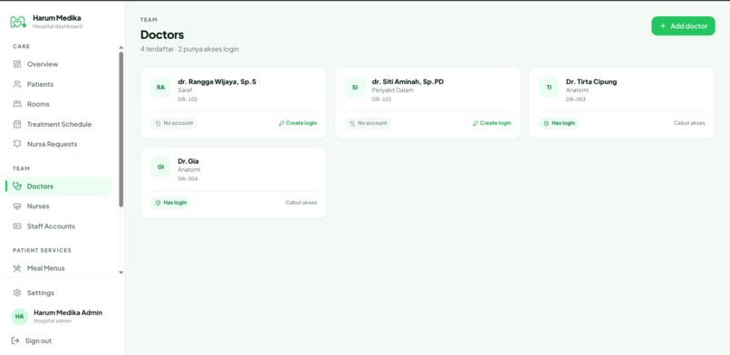Click the DR-003 doctor ID

point(576,100)
